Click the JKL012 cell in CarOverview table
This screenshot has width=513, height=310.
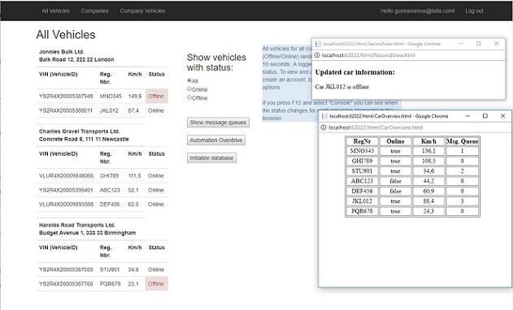[x=362, y=201]
